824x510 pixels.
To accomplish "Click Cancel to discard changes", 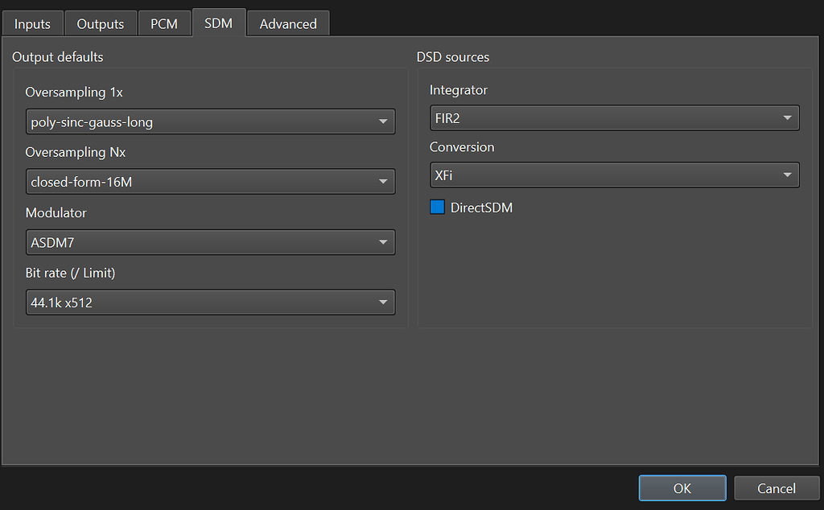I will click(x=776, y=487).
